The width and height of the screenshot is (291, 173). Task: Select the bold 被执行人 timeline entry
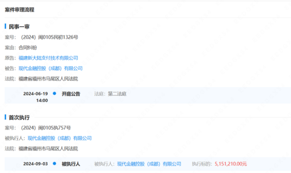(70, 164)
